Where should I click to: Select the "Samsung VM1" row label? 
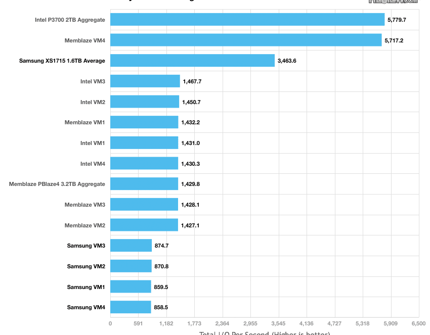tap(86, 287)
